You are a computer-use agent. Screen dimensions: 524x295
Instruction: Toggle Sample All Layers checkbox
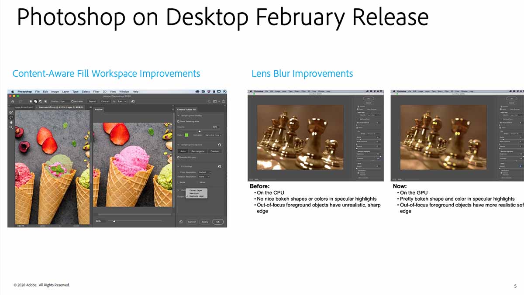point(178,158)
